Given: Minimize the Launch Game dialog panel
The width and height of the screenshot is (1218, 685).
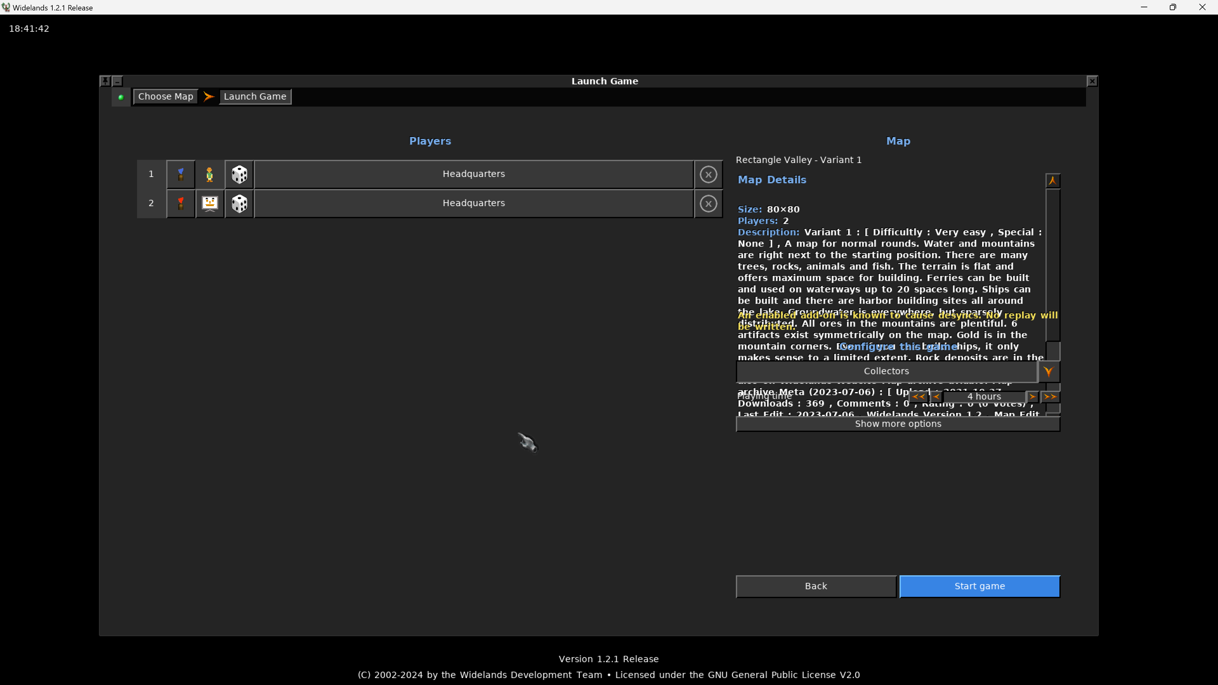Looking at the screenshot, I should pos(117,81).
